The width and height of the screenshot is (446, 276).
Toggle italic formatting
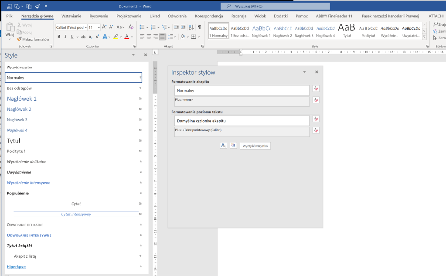[x=66, y=37]
